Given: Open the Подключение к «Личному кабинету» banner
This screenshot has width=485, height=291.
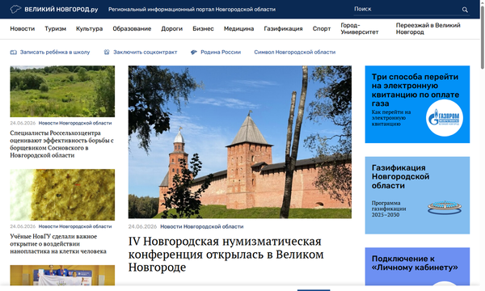Looking at the screenshot, I should [417, 266].
